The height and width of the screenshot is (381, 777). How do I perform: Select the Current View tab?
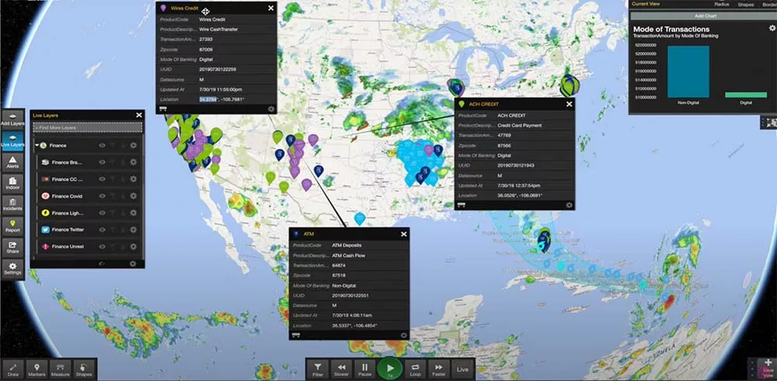[645, 4]
